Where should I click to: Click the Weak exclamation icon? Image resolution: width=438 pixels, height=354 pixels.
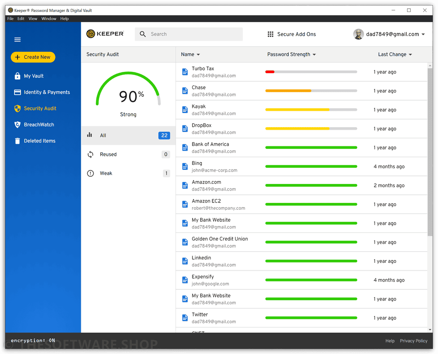coord(90,173)
